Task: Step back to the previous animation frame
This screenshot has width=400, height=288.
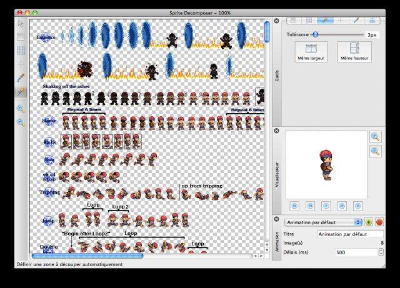Action: click(x=310, y=206)
